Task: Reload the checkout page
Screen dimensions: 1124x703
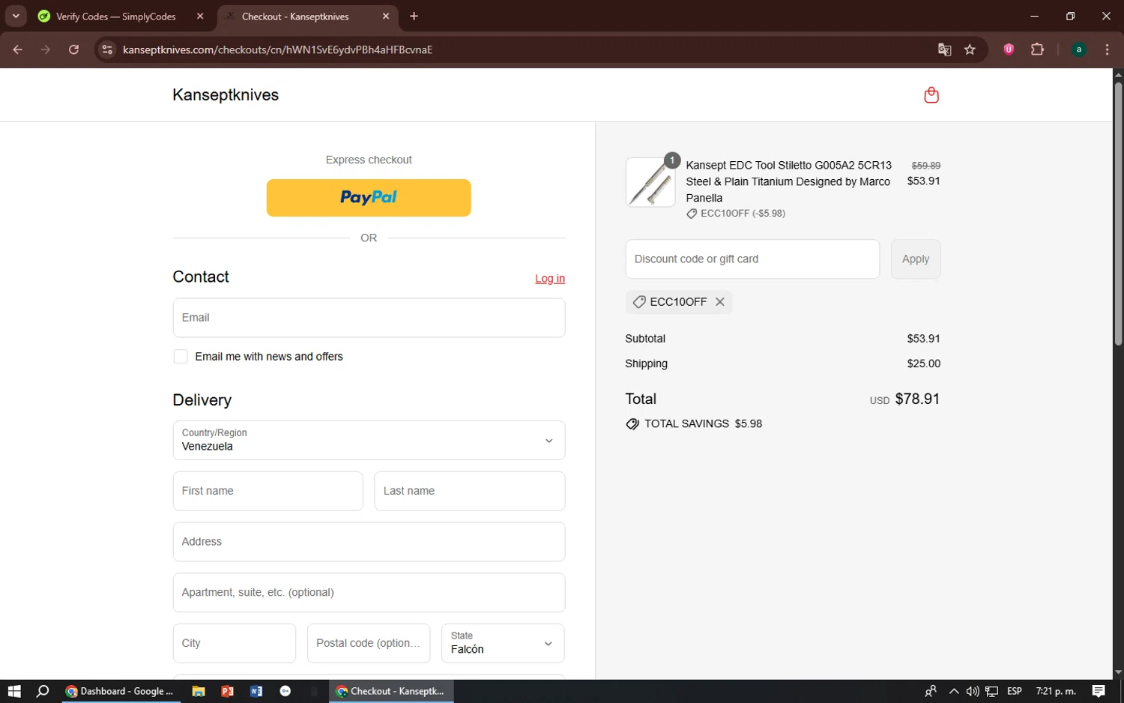Action: pyautogui.click(x=73, y=49)
